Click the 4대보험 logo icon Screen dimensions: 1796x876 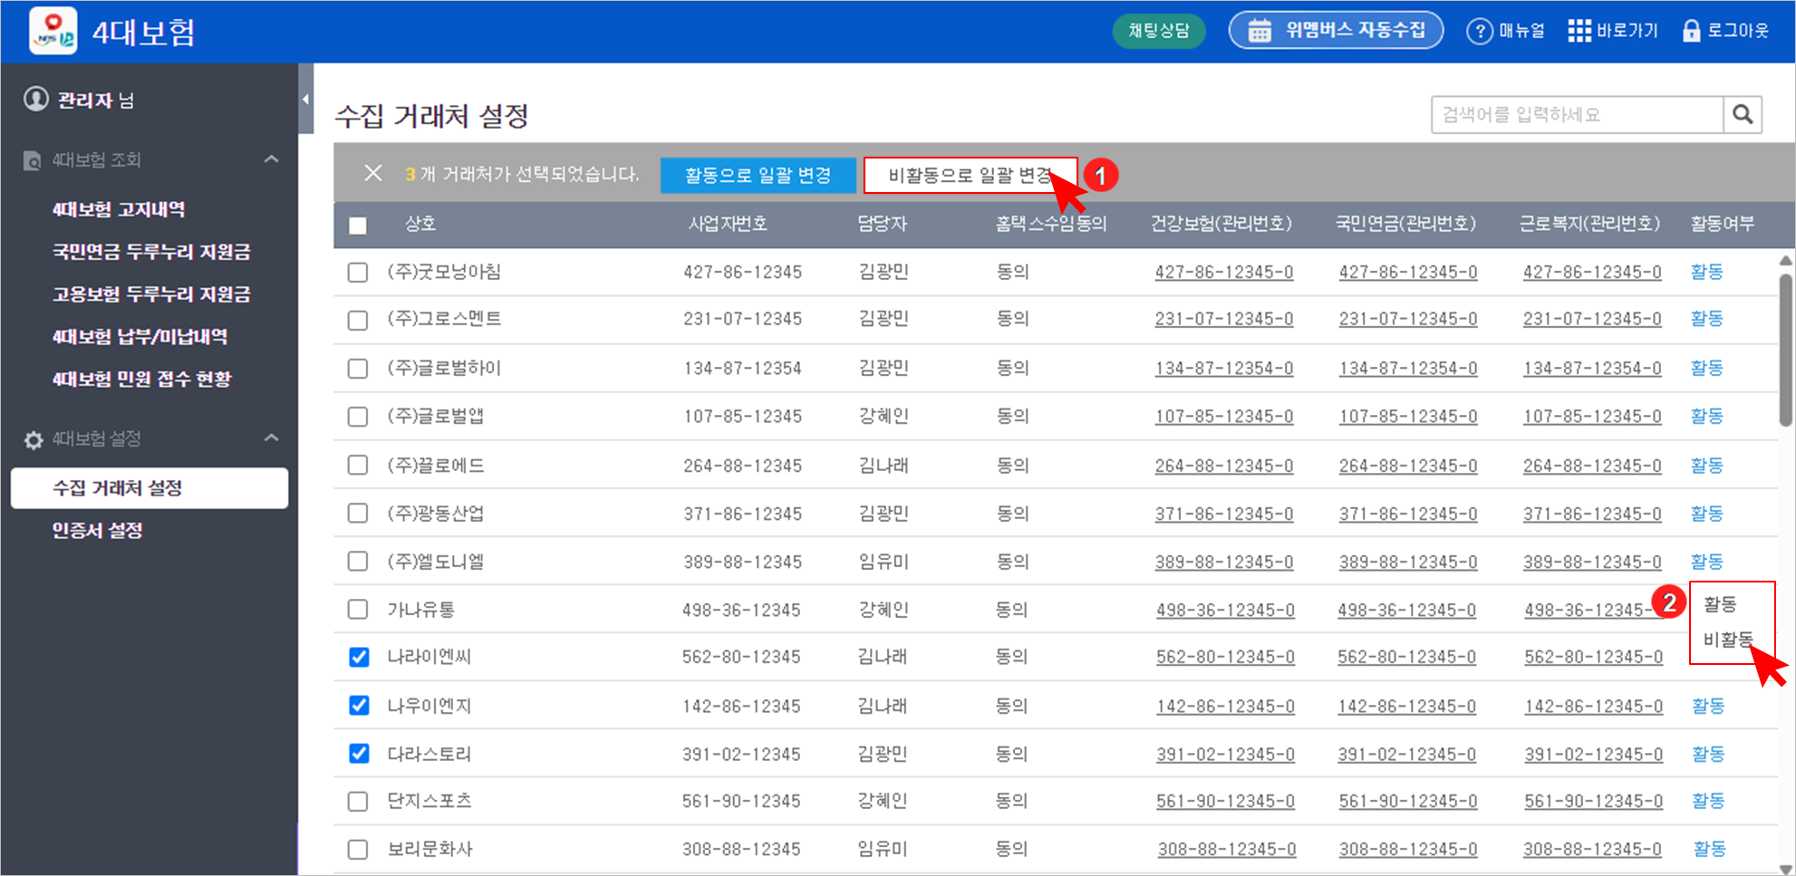[53, 32]
